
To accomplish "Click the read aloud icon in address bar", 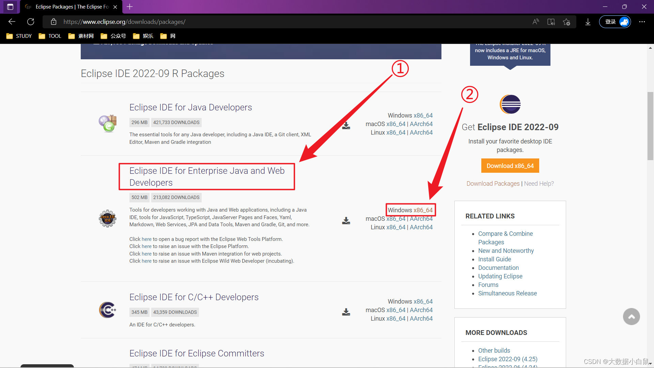I will coord(536,22).
